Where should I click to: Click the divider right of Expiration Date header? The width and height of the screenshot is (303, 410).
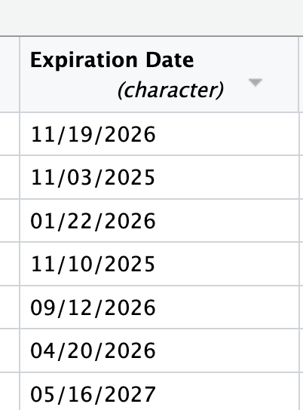coord(299,75)
